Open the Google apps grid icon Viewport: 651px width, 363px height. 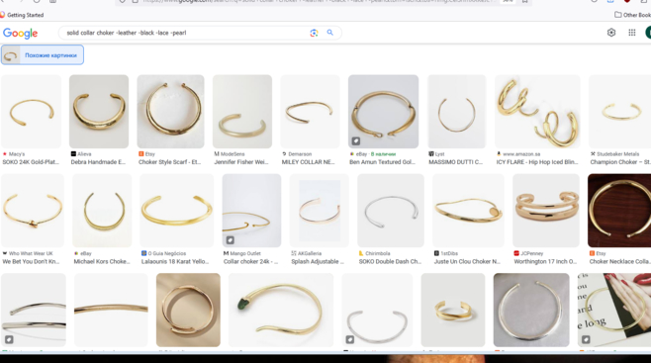[632, 33]
